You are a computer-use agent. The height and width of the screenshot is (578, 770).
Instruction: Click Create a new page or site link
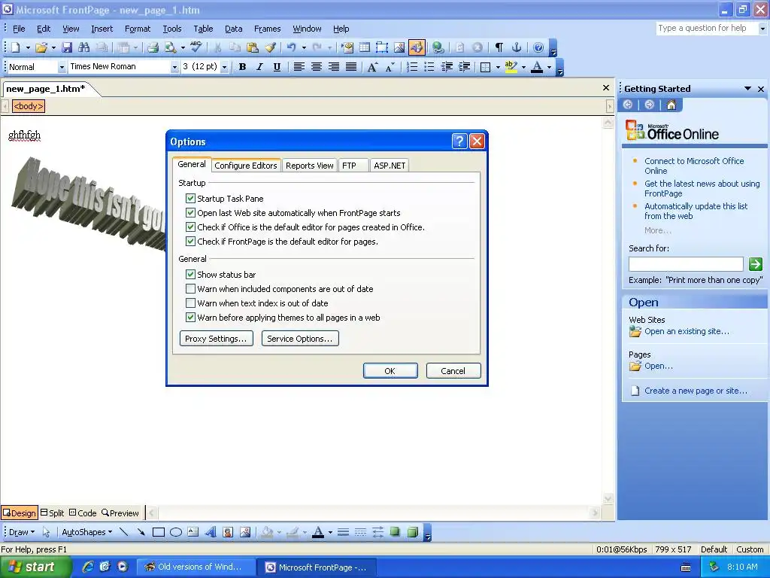696,391
